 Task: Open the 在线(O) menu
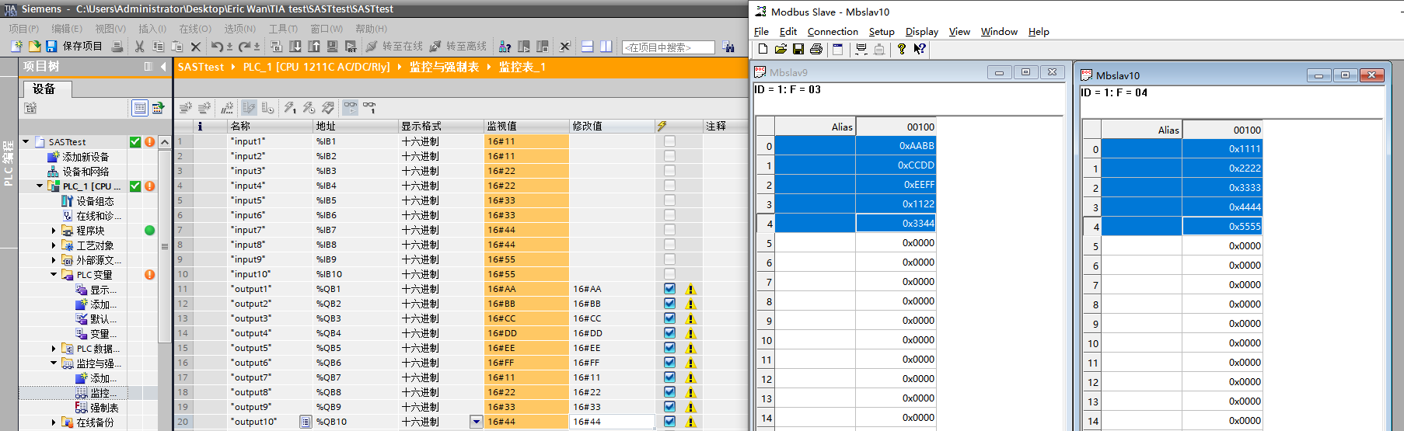pos(195,29)
